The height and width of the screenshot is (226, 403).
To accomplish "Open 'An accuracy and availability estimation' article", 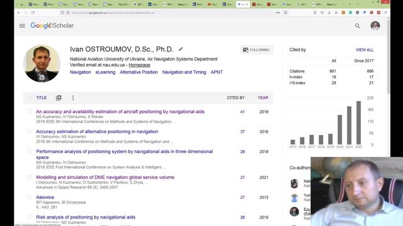I will [x=120, y=112].
